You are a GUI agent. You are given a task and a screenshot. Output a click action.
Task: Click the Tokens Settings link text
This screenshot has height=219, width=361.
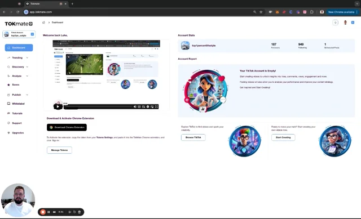[104, 137]
